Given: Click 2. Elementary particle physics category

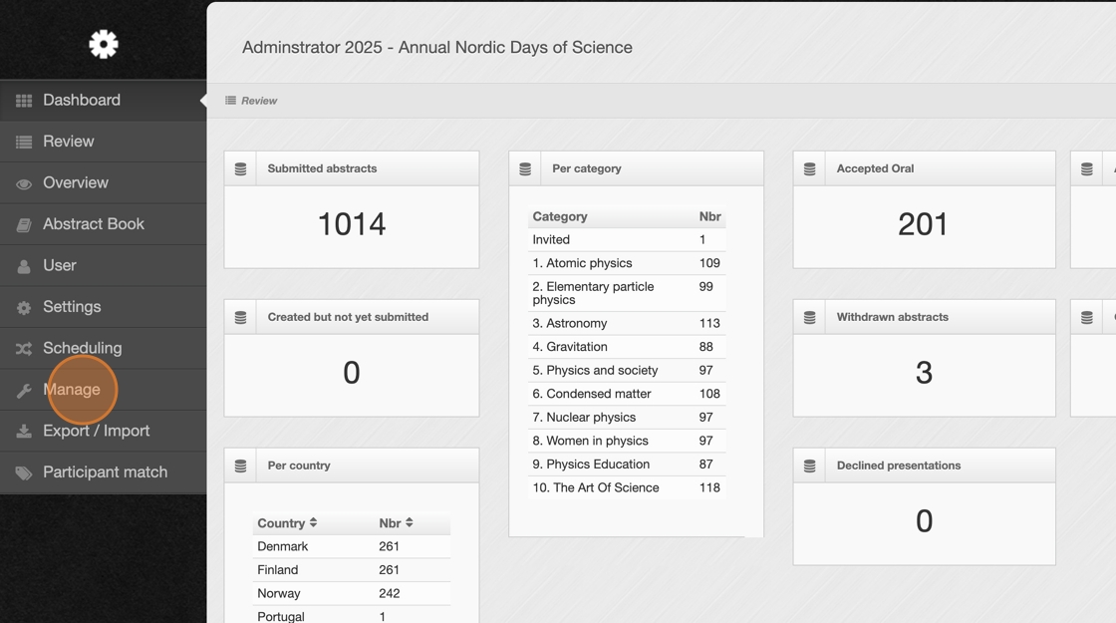Looking at the screenshot, I should (x=627, y=293).
